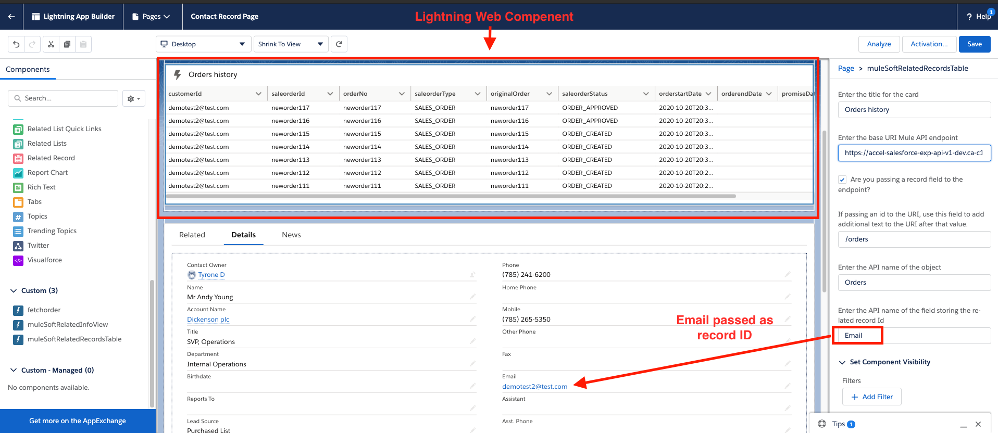Select the Rich Text component icon
The width and height of the screenshot is (998, 433).
[18, 187]
